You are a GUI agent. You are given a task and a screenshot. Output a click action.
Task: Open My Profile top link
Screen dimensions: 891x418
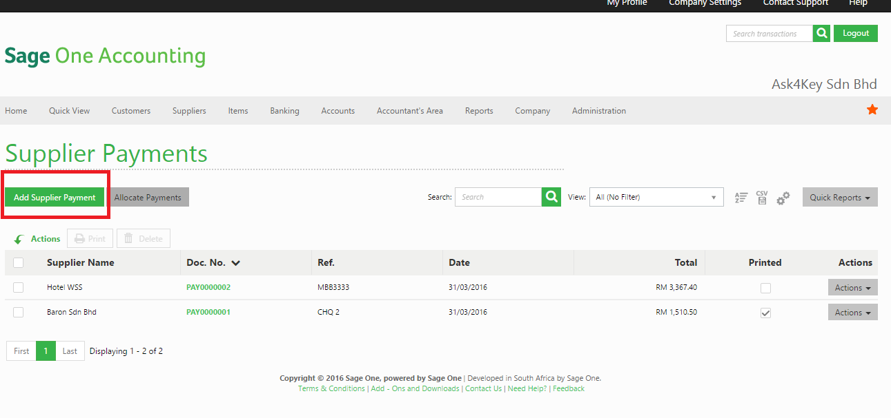(x=627, y=3)
